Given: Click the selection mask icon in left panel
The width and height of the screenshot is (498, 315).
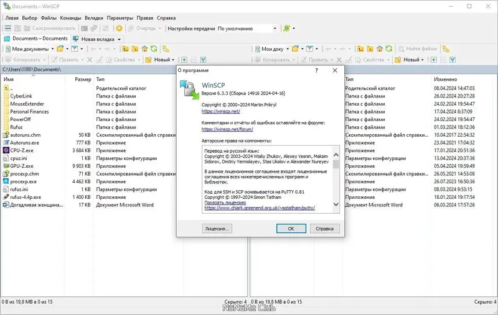Looking at the screenshot, I should point(204,60).
